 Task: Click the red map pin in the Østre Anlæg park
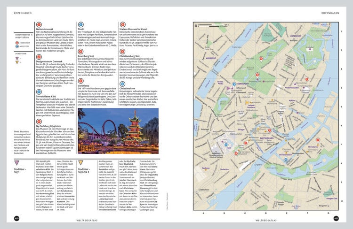pyautogui.click(x=261, y=59)
